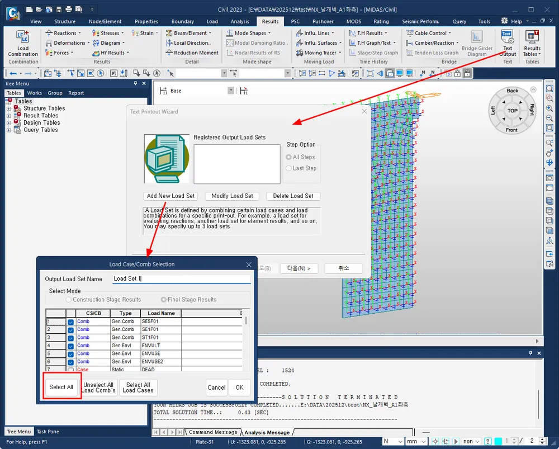Click TOP on the view cube

512,111
